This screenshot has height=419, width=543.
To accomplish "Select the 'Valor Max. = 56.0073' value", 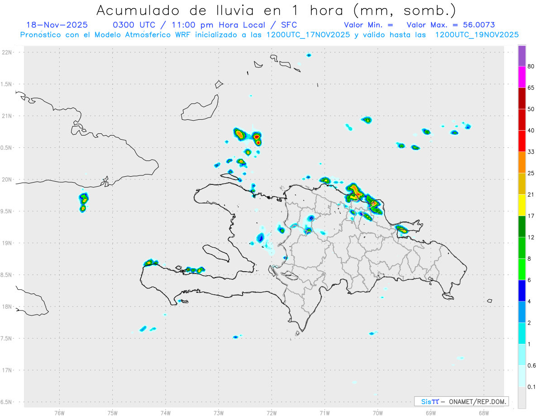I will tap(451, 25).
